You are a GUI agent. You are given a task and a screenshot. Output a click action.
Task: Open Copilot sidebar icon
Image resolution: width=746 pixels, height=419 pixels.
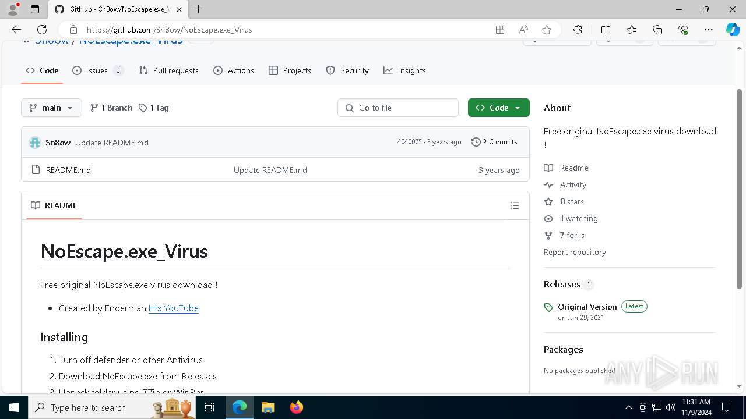733,30
